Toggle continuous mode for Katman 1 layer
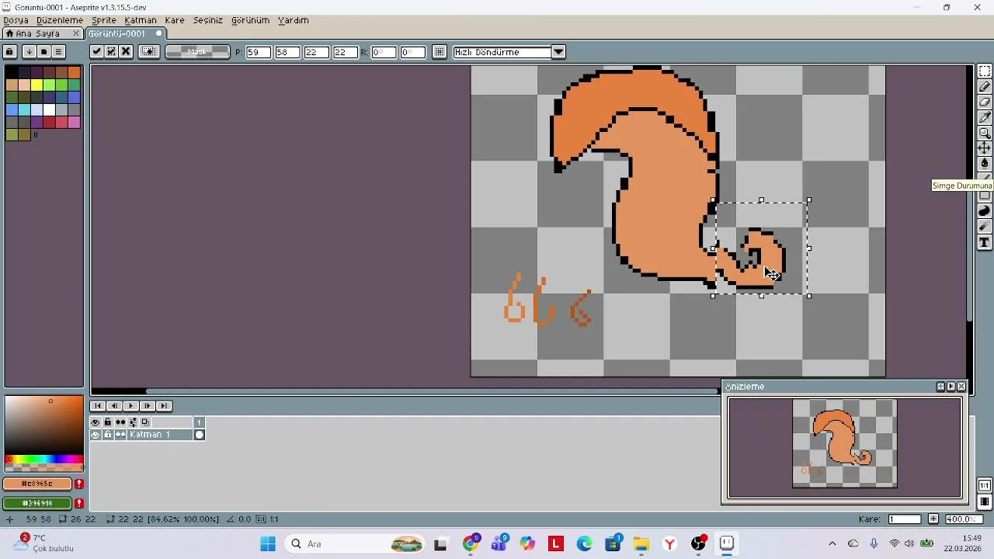Viewport: 994px width, 559px height. (120, 435)
